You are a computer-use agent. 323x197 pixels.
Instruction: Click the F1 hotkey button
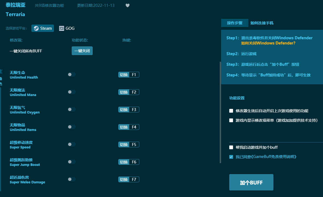(129, 75)
